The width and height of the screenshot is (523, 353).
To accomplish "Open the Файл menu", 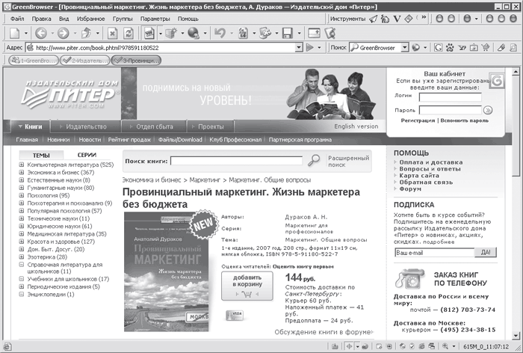I will tap(17, 19).
